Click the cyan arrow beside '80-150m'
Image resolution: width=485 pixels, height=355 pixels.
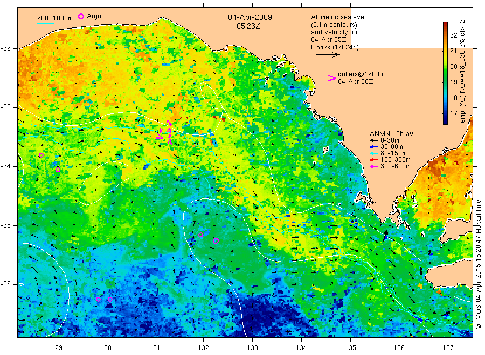click(x=375, y=153)
